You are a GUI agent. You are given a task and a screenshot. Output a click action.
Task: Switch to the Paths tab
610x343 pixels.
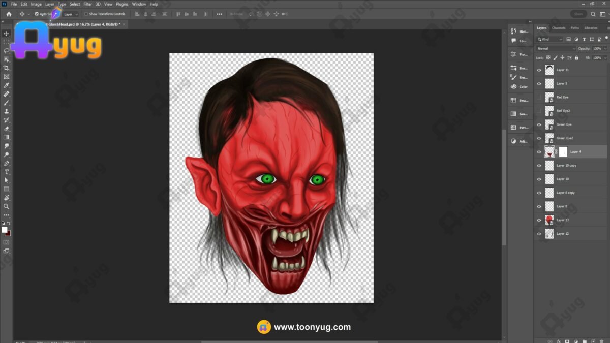click(575, 28)
